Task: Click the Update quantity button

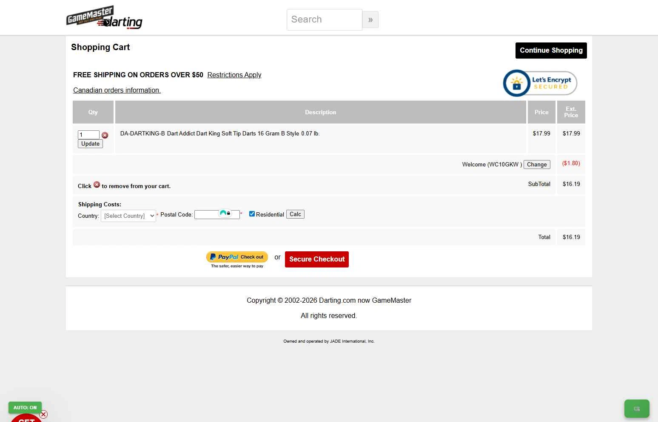Action: (90, 144)
